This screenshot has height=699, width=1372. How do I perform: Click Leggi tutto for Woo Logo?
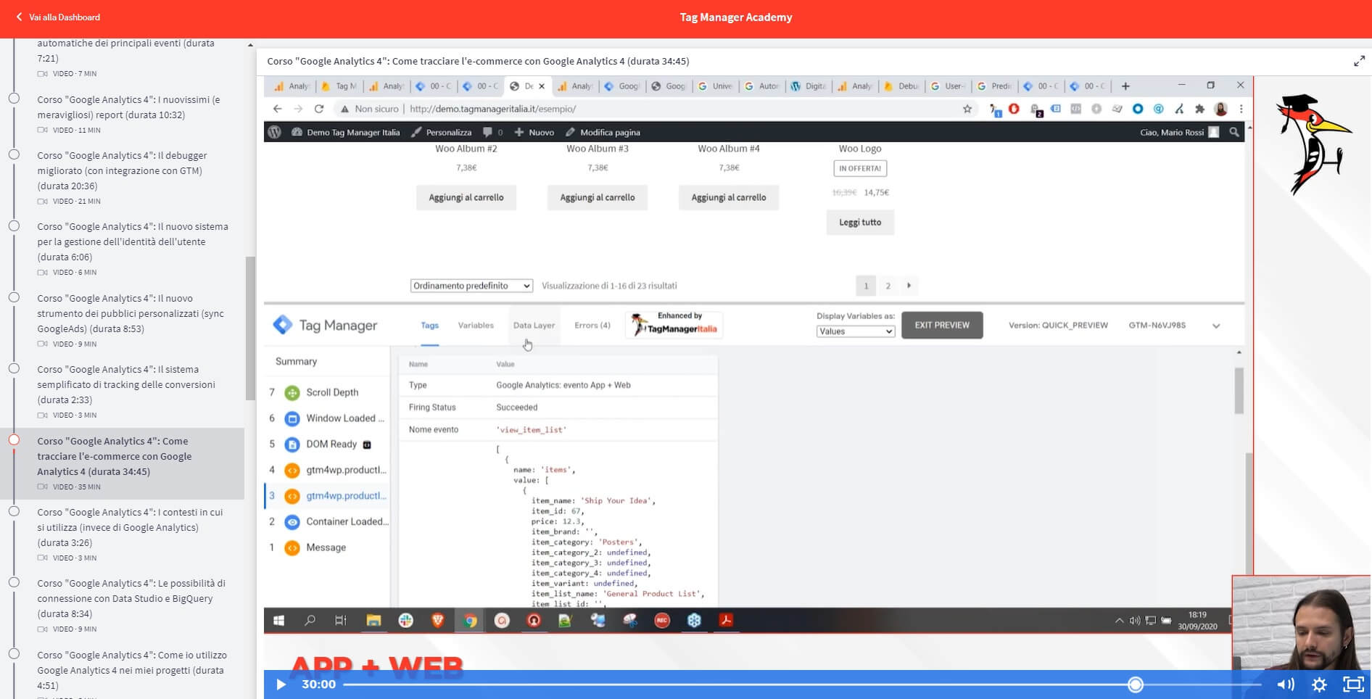(860, 222)
